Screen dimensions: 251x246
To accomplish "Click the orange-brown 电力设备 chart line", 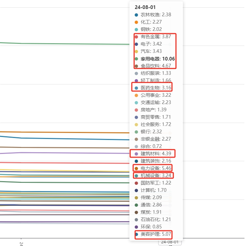I will click(x=64, y=132).
